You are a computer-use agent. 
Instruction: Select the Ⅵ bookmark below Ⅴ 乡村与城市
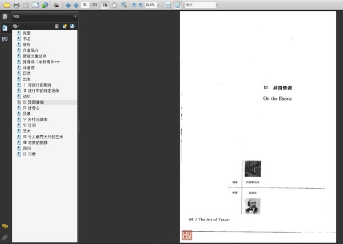pos(29,125)
